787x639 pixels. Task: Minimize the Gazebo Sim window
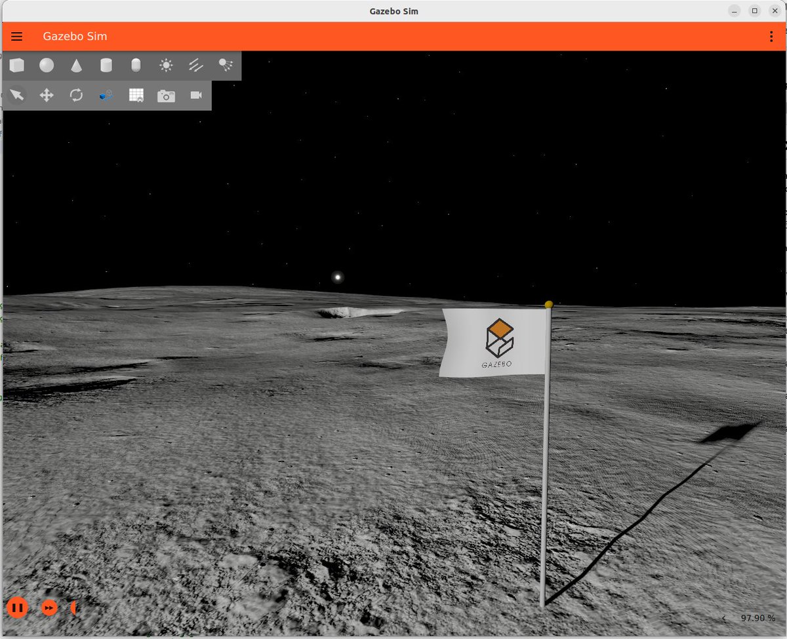coord(735,10)
